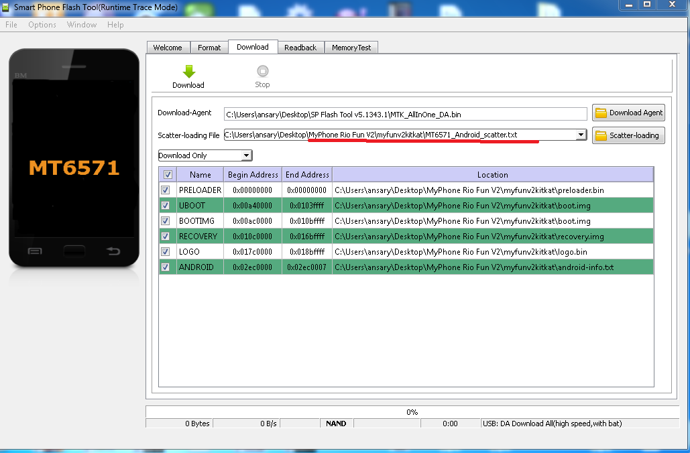This screenshot has height=453, width=690.
Task: Switch to the Format tab
Action: (209, 48)
